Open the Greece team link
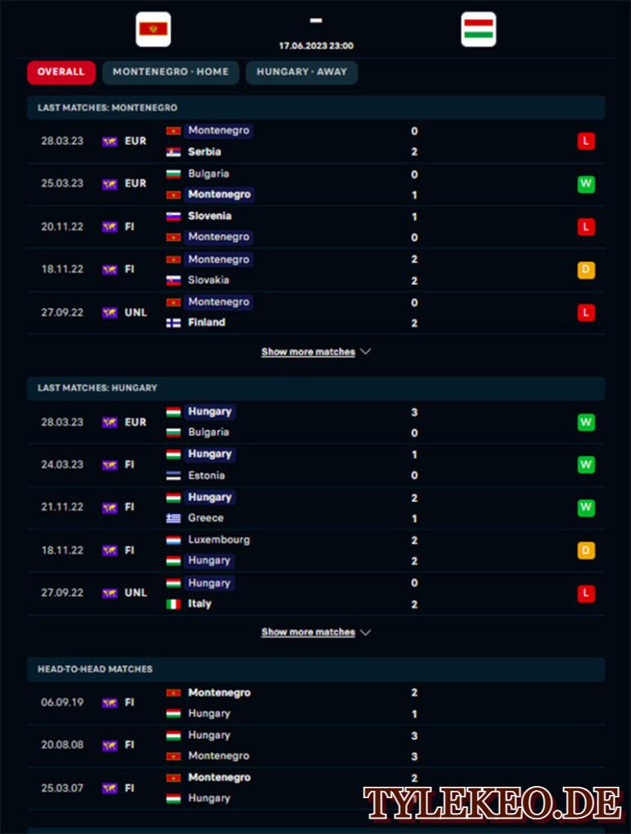 click(205, 517)
